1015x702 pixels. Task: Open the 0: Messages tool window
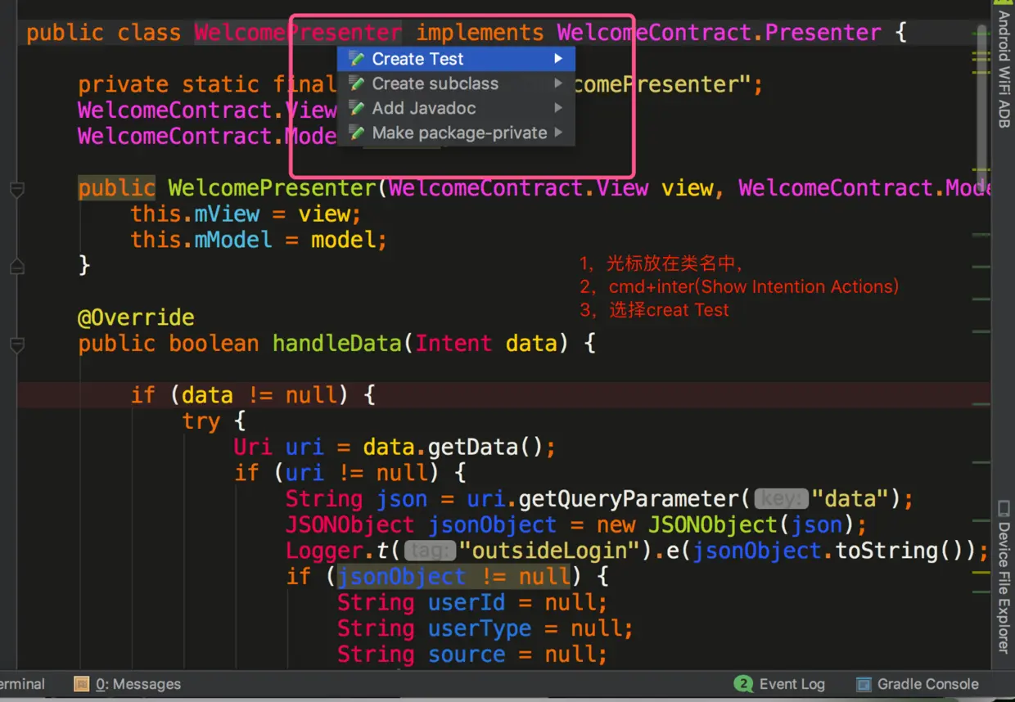click(128, 684)
